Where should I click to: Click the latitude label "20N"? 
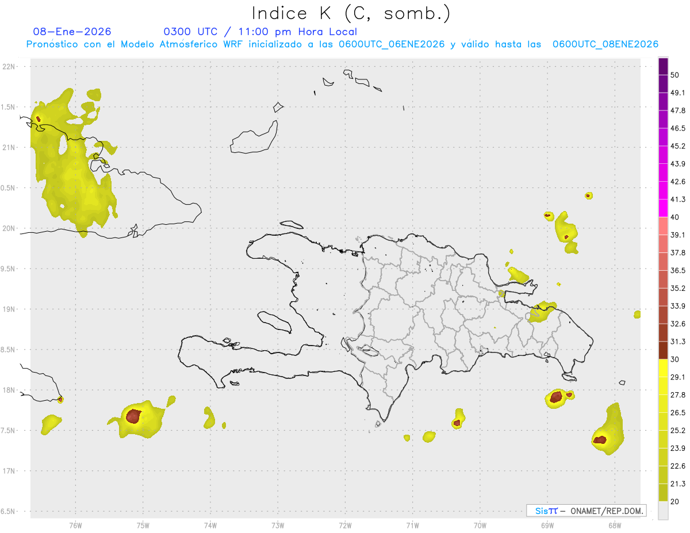tap(9, 228)
